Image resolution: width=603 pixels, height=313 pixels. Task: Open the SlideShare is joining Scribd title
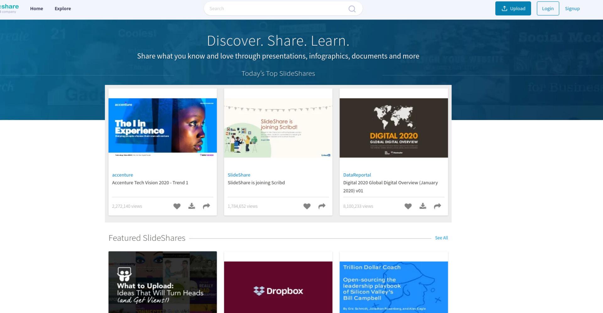(x=256, y=183)
